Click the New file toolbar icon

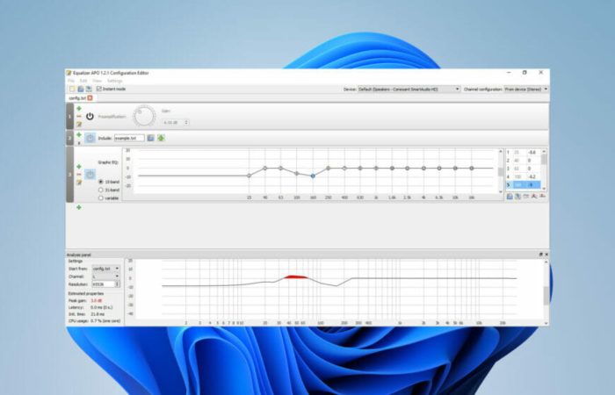point(72,90)
